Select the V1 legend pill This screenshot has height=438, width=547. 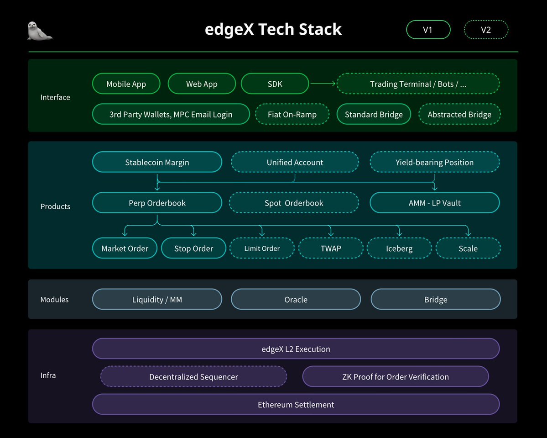click(x=428, y=30)
